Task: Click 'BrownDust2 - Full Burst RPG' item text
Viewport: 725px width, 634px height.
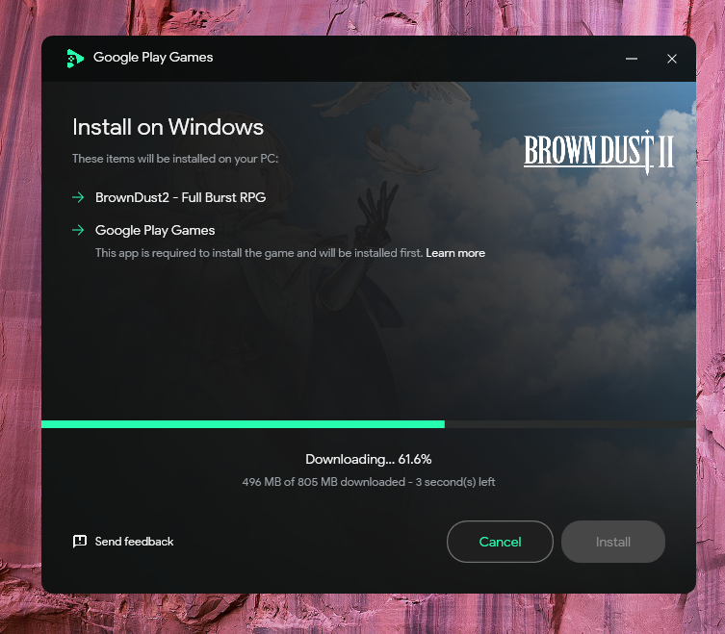Action: (x=180, y=197)
